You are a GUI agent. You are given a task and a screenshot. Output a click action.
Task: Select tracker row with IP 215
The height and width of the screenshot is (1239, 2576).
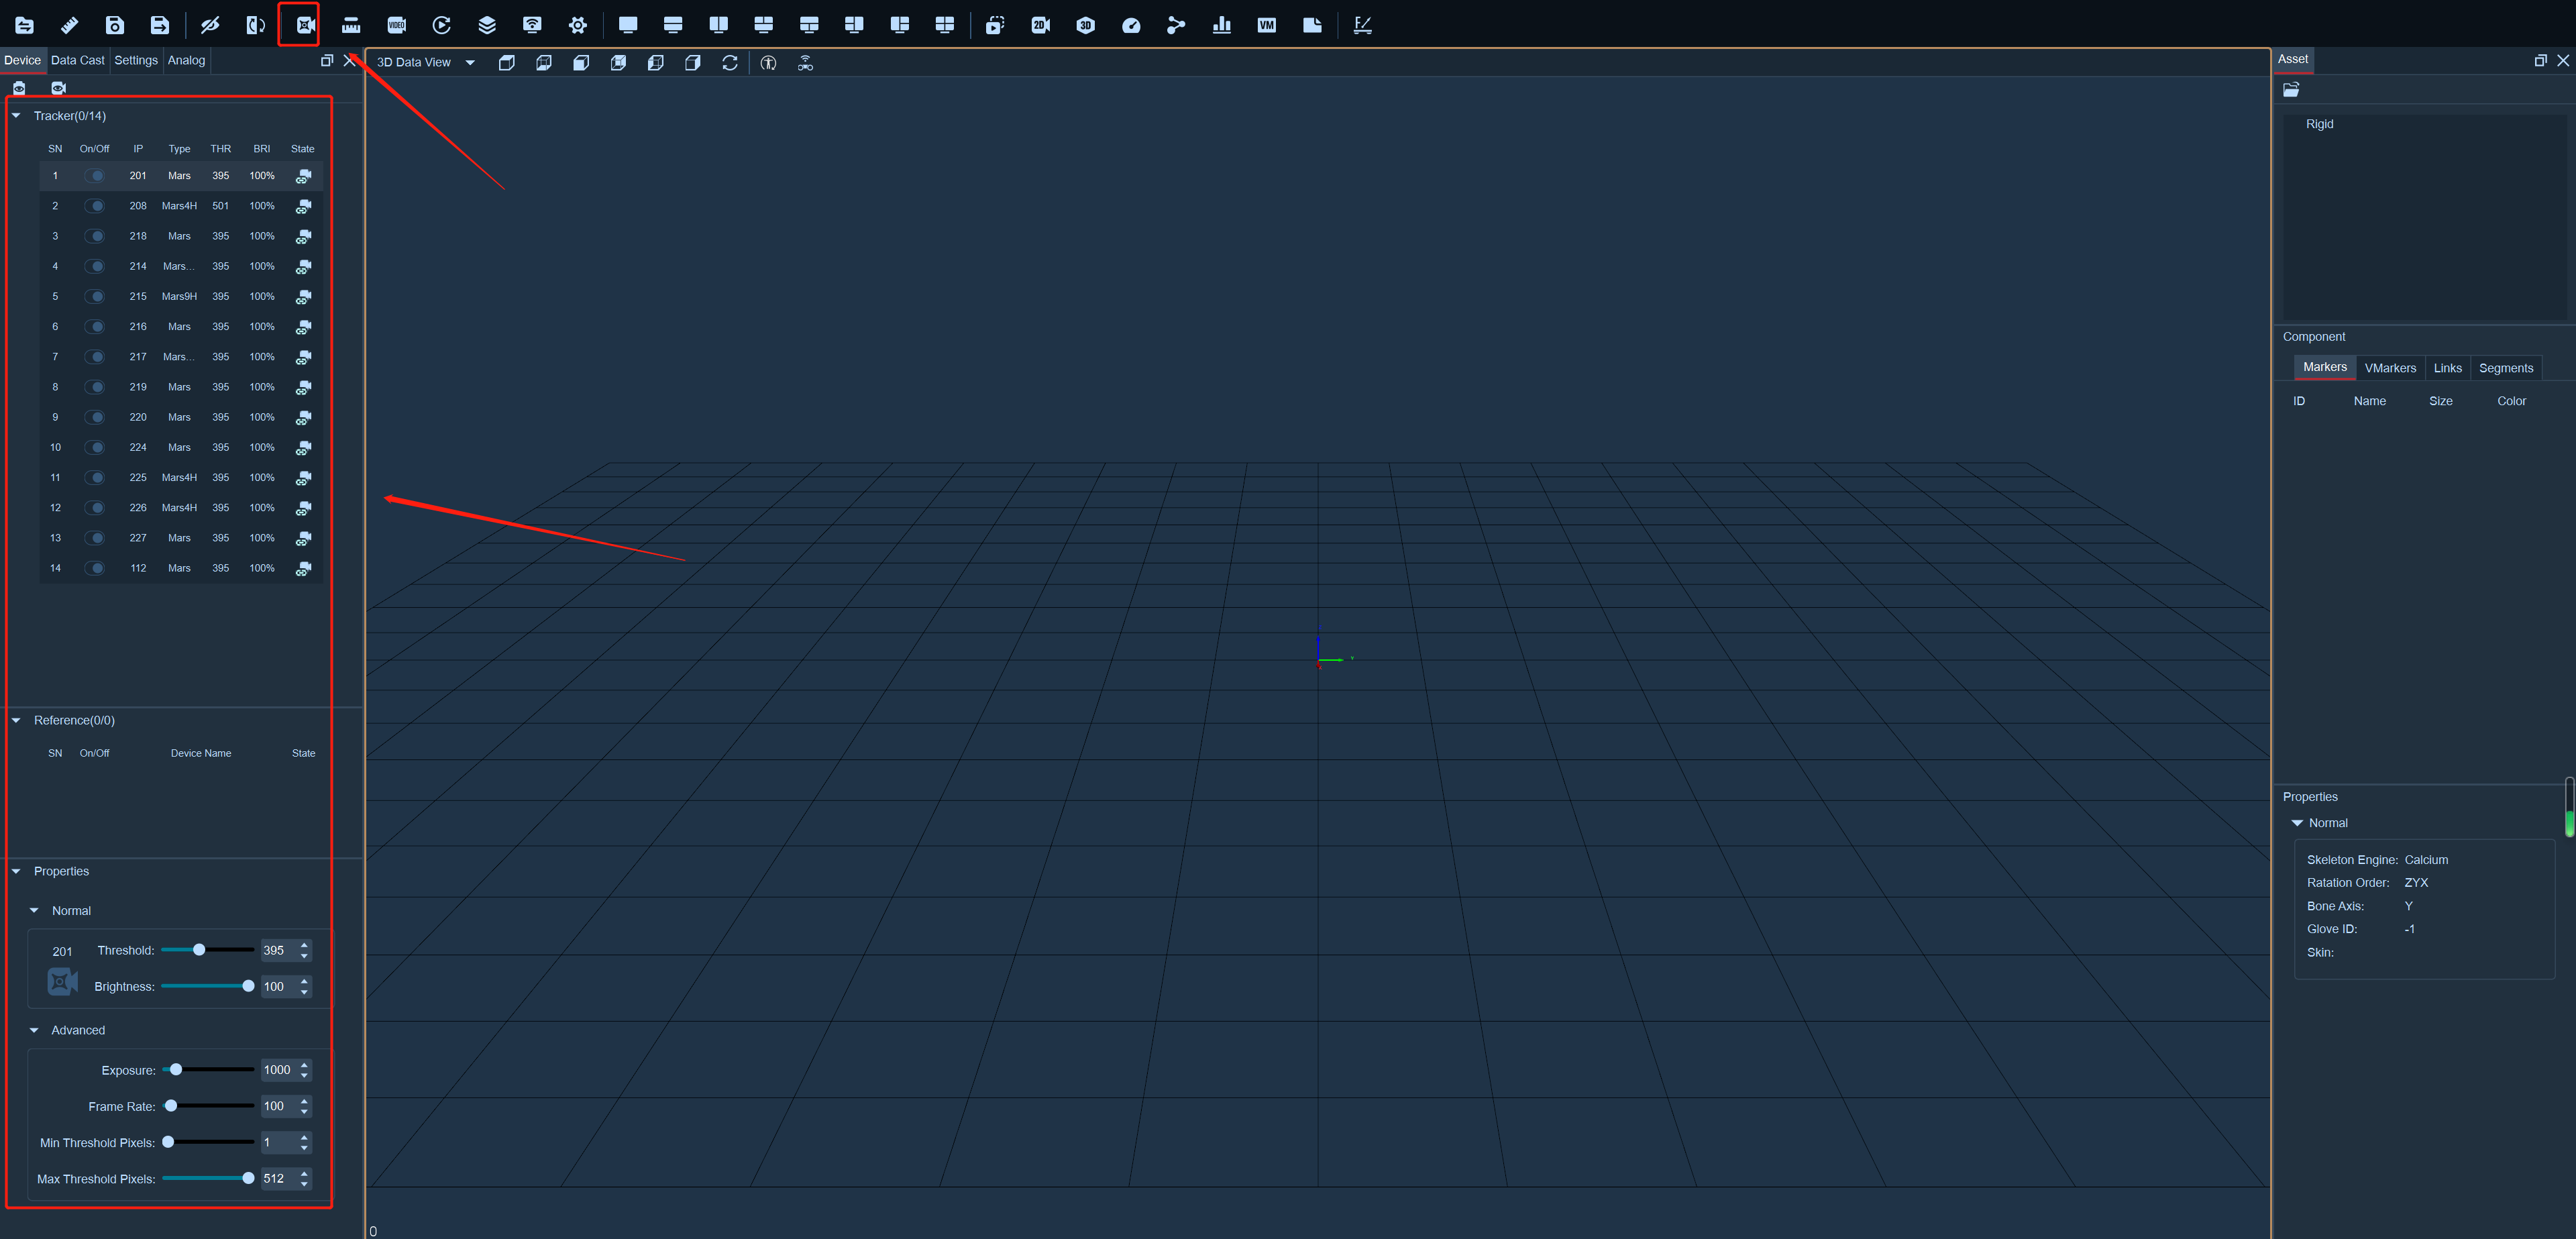[181, 297]
